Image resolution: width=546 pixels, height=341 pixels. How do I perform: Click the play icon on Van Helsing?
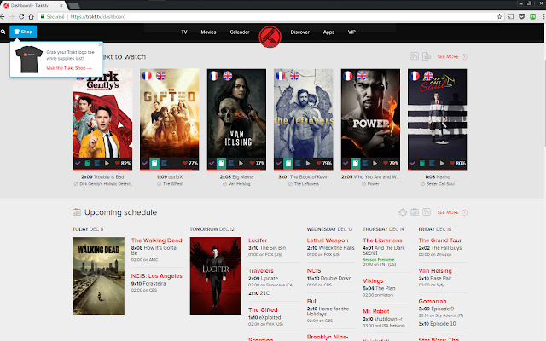tap(241, 163)
